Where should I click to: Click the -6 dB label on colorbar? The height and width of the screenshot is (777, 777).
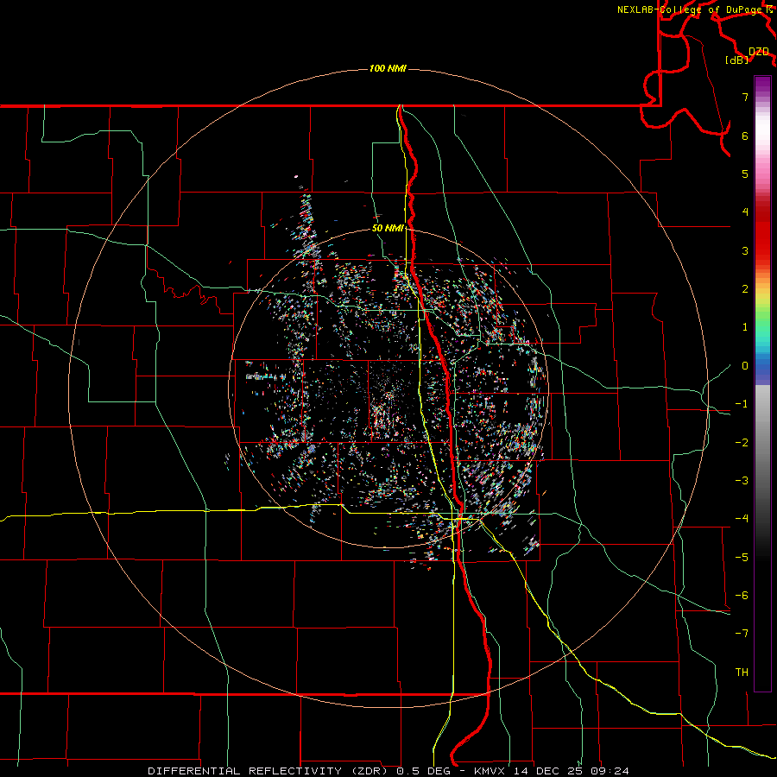(x=742, y=596)
